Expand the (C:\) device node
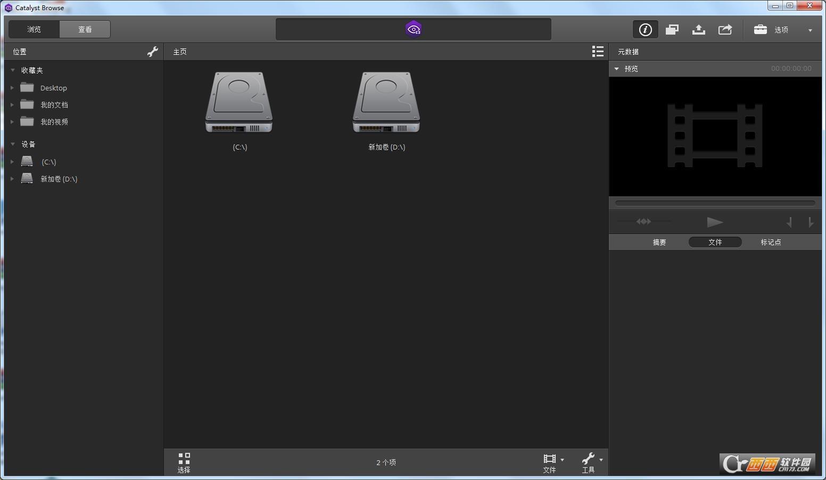The height and width of the screenshot is (480, 826). pyautogui.click(x=12, y=162)
